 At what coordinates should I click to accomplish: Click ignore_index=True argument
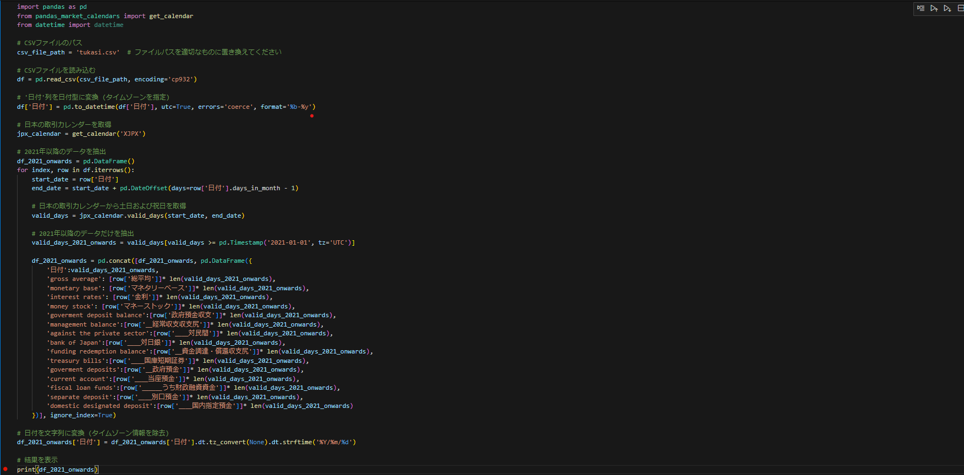[x=81, y=416]
